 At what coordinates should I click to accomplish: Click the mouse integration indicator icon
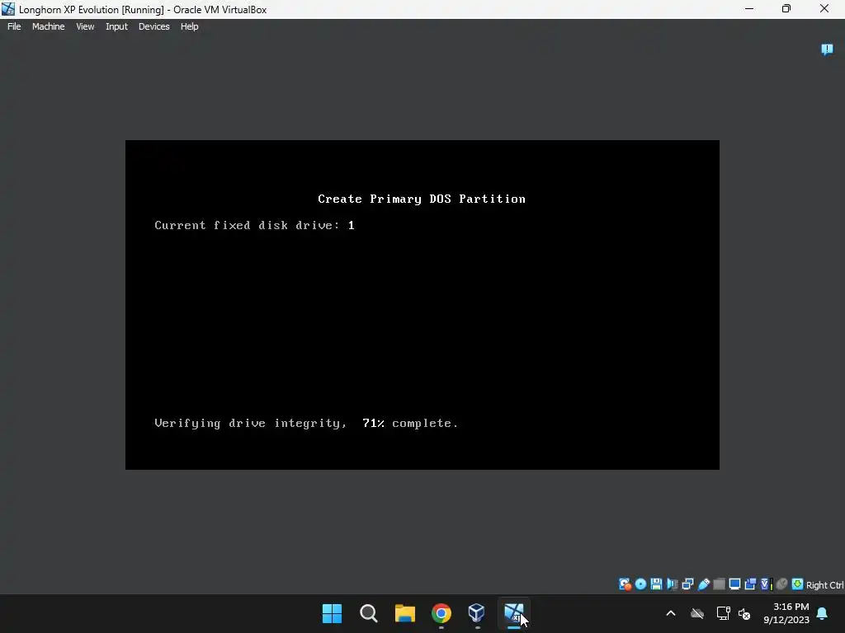782,584
